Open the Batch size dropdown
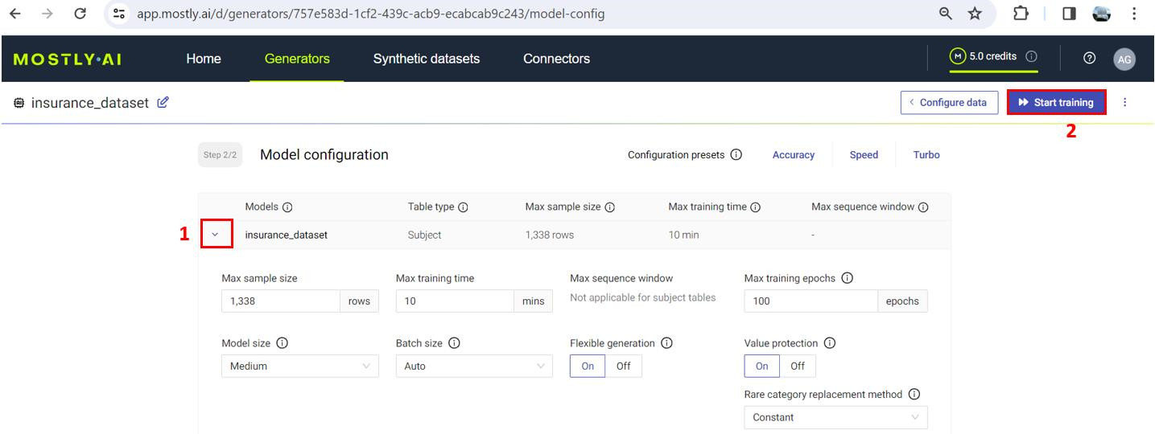Image resolution: width=1155 pixels, height=434 pixels. coord(473,366)
